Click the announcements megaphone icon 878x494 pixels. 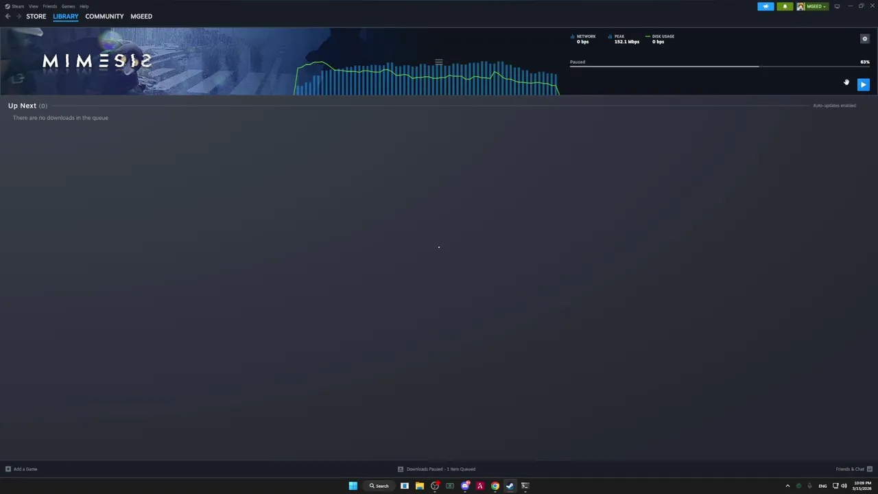point(766,6)
